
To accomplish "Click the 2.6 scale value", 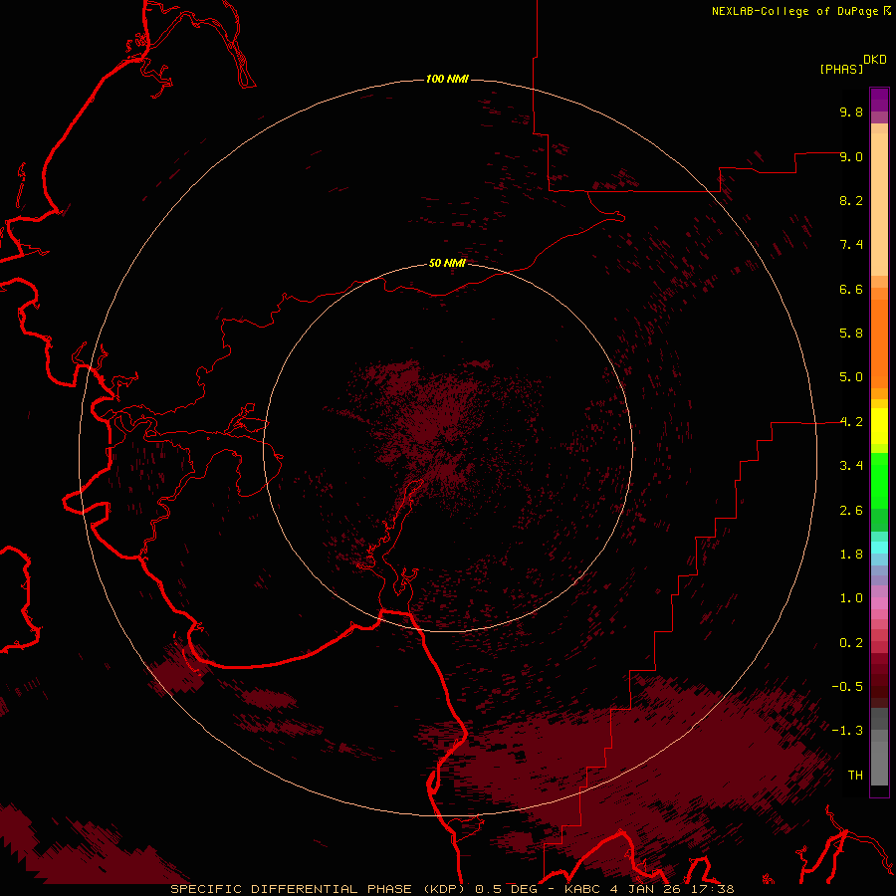I will point(851,511).
